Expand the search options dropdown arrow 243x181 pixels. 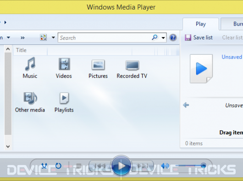point(163,37)
